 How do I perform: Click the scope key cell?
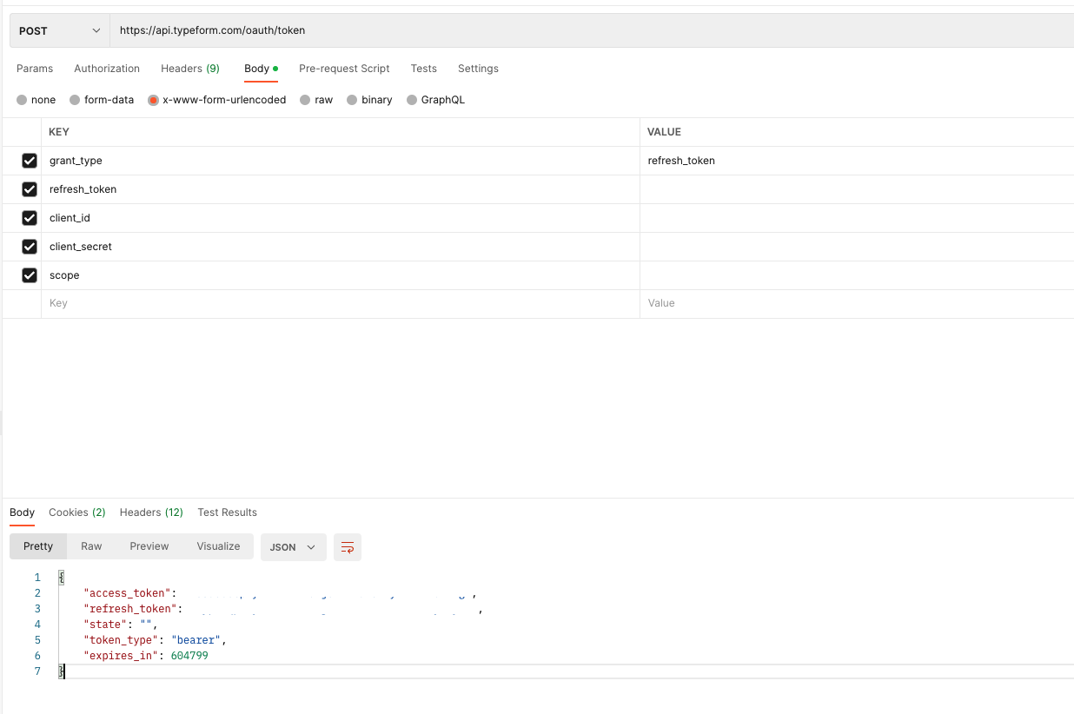[x=341, y=275]
